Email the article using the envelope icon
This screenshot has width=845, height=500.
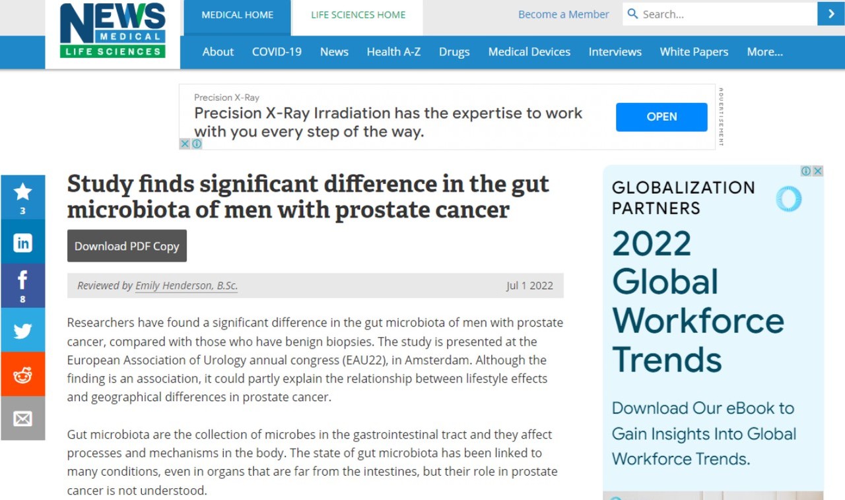tap(23, 418)
